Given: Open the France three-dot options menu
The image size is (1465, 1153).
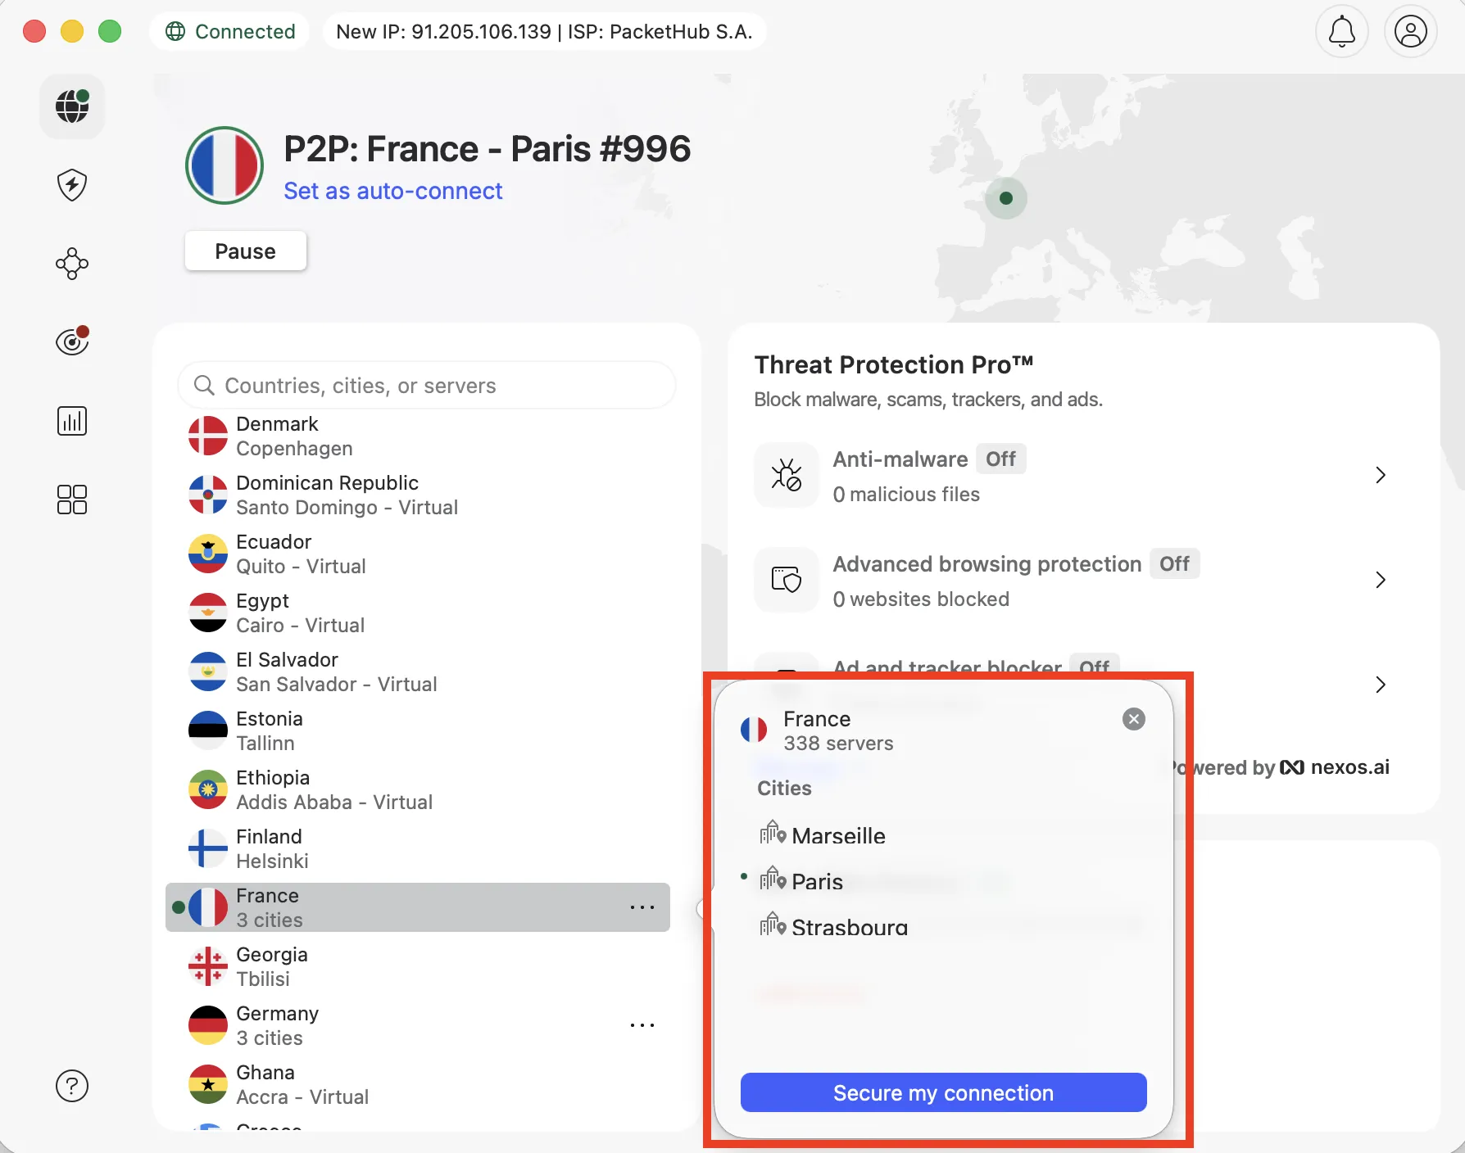Looking at the screenshot, I should pos(642,907).
